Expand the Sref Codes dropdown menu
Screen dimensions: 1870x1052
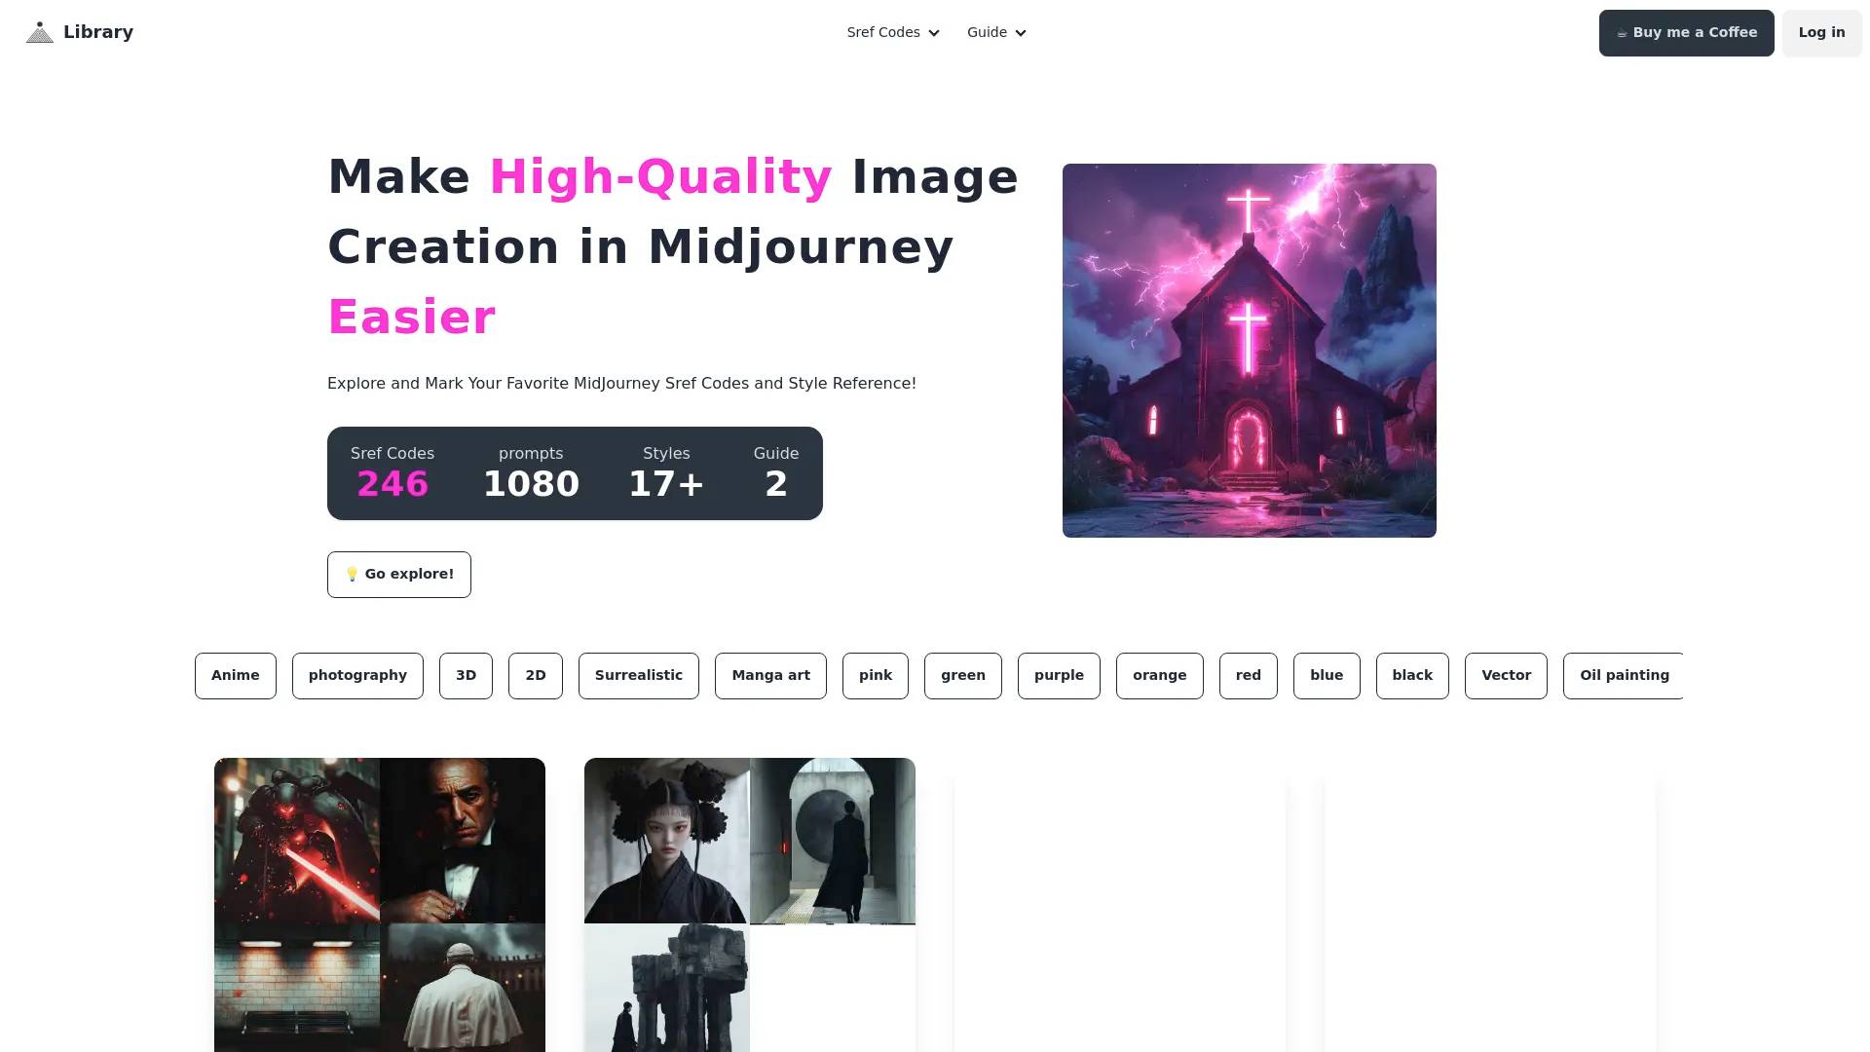(x=894, y=32)
